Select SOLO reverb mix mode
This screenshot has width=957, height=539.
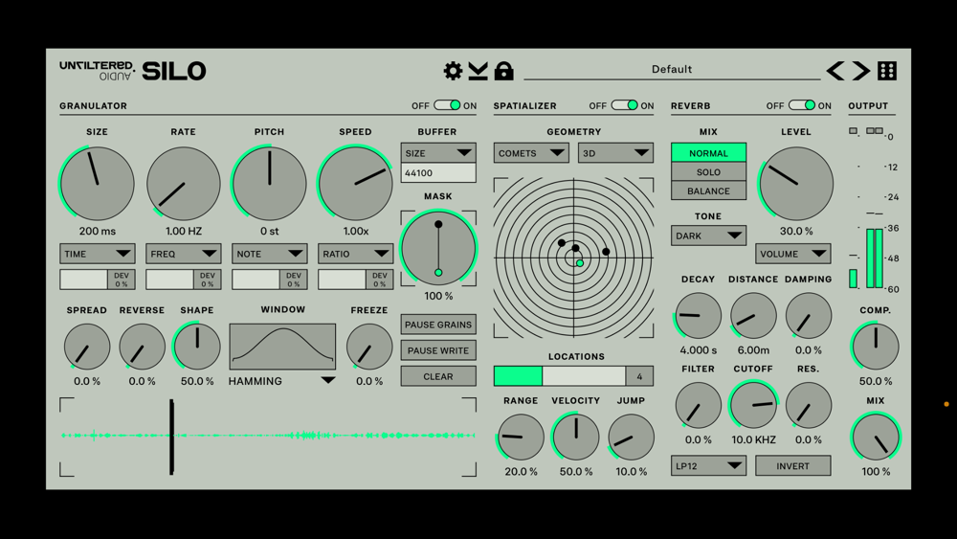coord(708,172)
